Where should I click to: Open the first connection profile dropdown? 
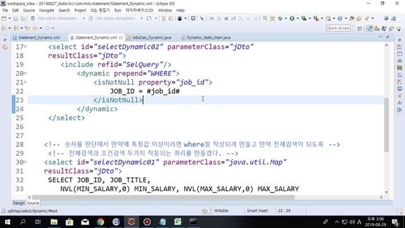(84, 18)
